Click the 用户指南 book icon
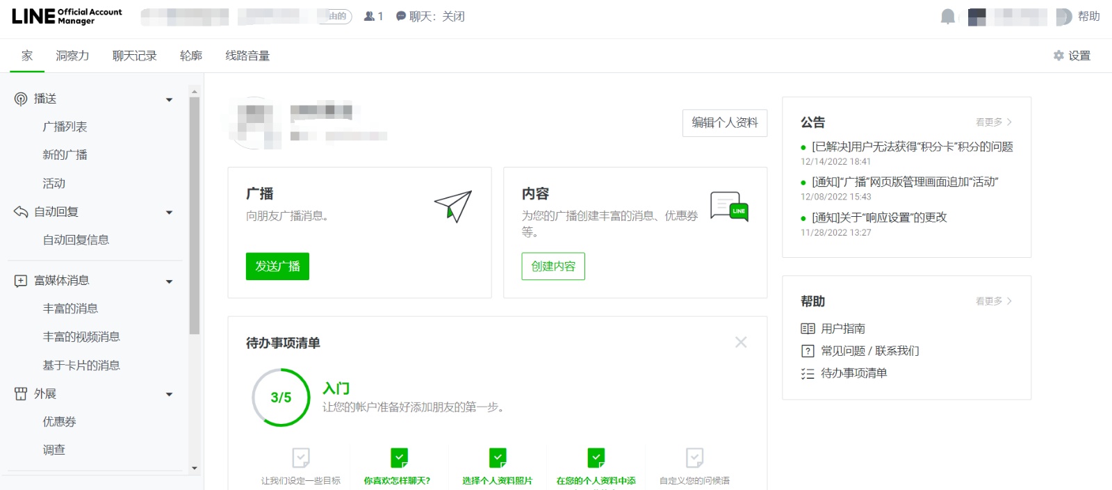This screenshot has height=490, width=1112. 808,329
